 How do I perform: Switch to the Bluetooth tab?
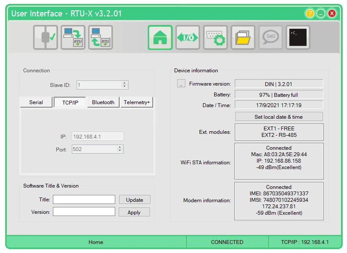point(103,102)
